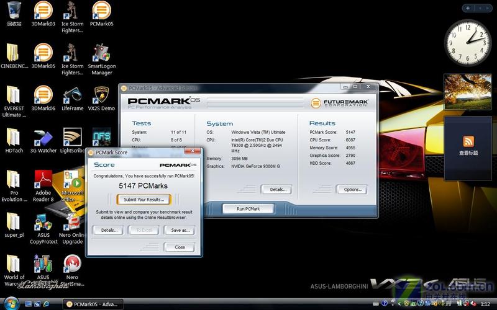497x310 pixels.
Task: Click the autumn tree slideshow gadget
Action: coord(468,92)
